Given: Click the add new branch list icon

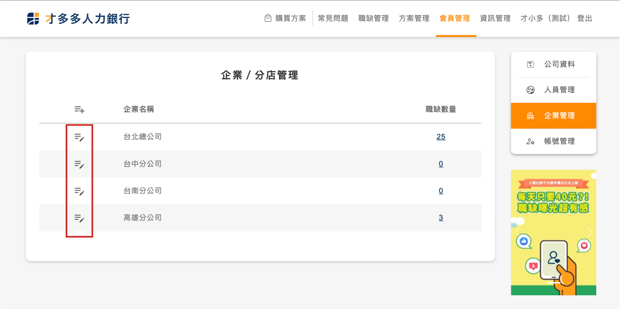Looking at the screenshot, I should [x=79, y=110].
